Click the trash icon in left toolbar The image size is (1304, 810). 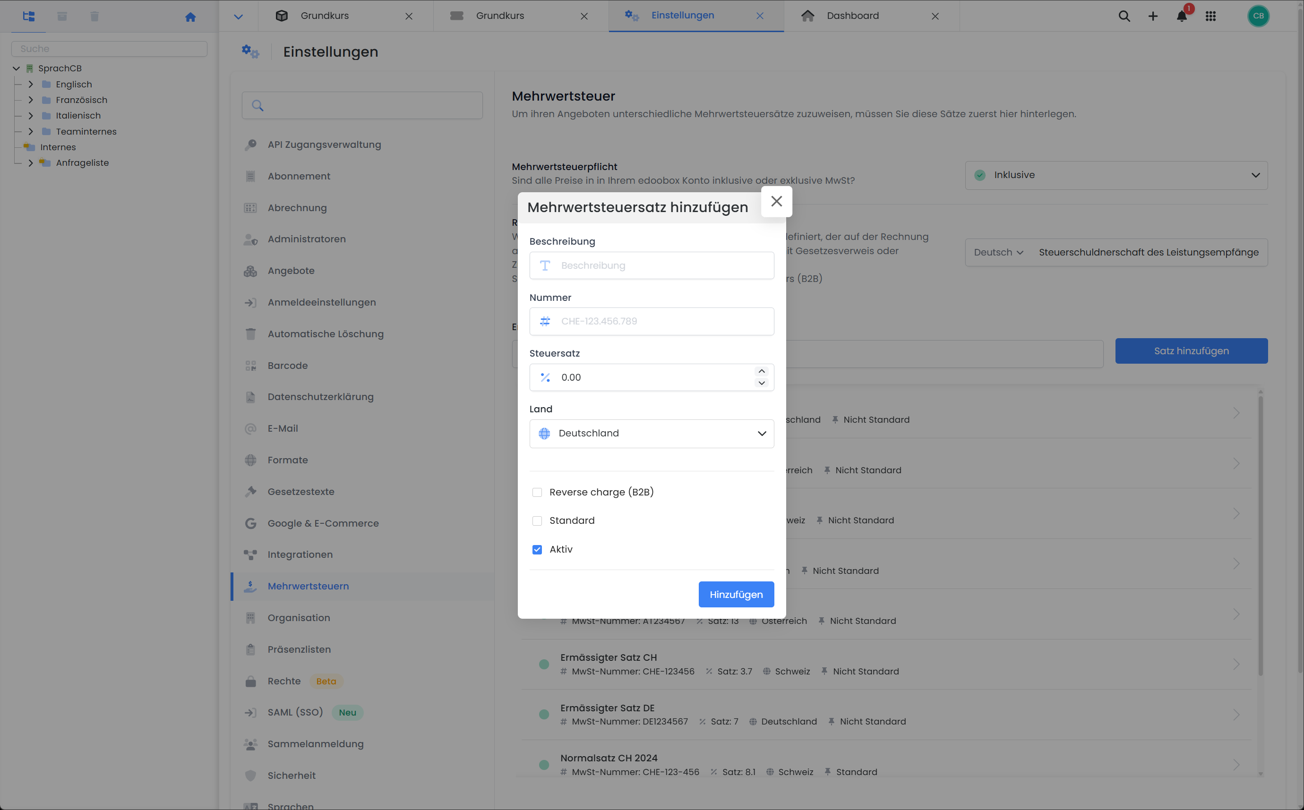(x=94, y=16)
